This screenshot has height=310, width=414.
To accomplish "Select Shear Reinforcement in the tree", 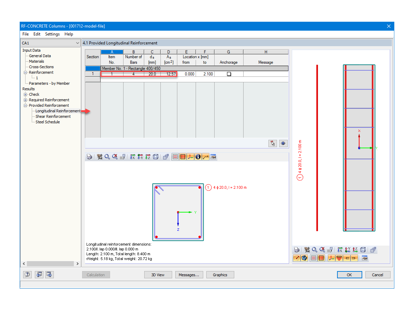I will (x=53, y=116).
